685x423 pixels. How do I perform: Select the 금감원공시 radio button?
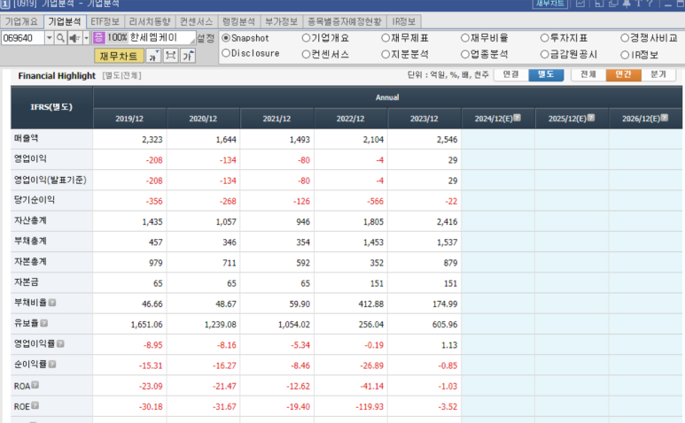tap(544, 55)
